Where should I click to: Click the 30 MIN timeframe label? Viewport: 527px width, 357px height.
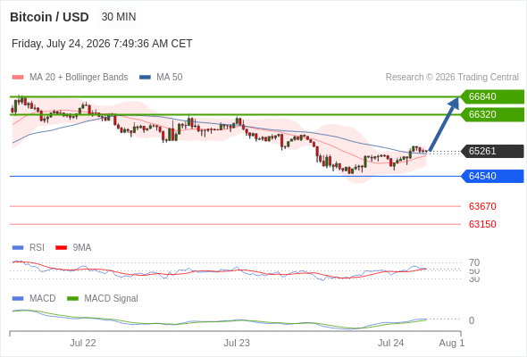119,17
